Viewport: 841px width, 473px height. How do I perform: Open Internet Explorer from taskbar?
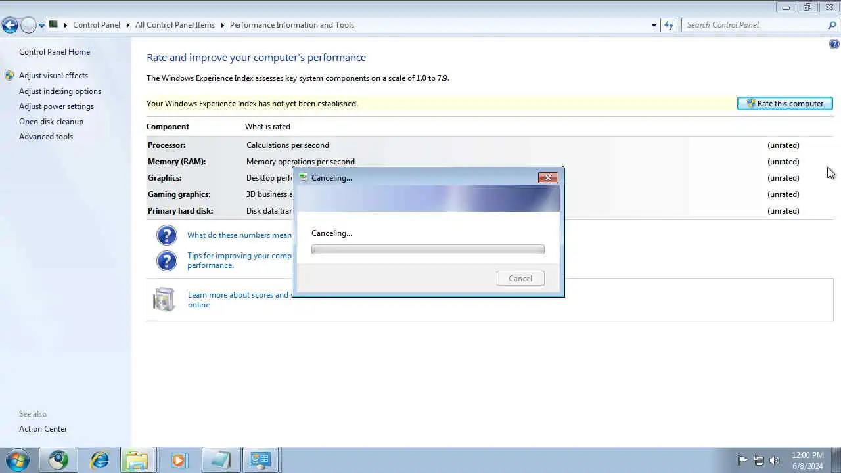tap(100, 460)
